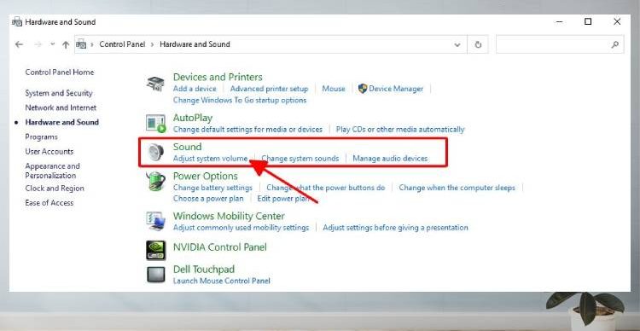Close the Hardware and Sound window
This screenshot has width=640, height=331.
click(617, 21)
